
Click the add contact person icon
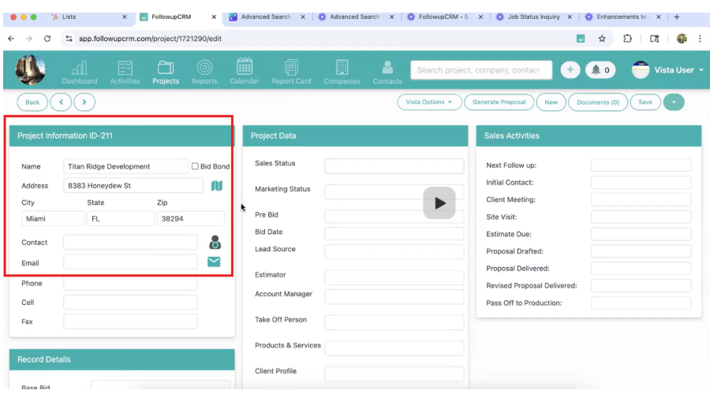215,242
